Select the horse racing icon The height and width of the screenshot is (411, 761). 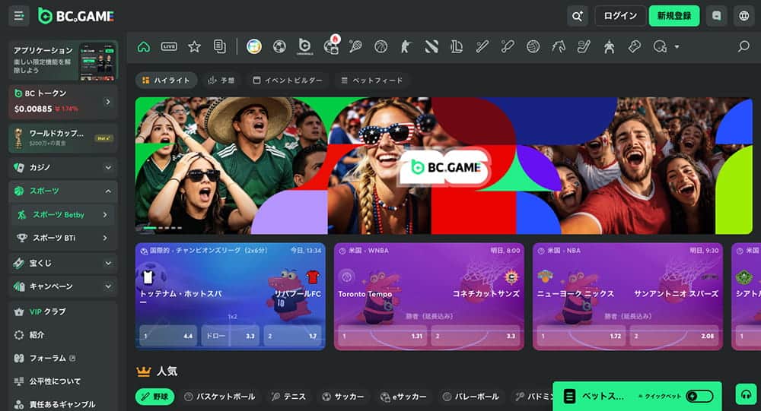coord(558,46)
